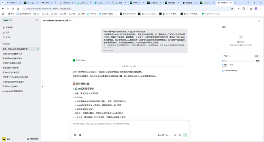The width and height of the screenshot is (264, 142).
Task: Switch mode with the Code toggle
Action: coord(5,21)
